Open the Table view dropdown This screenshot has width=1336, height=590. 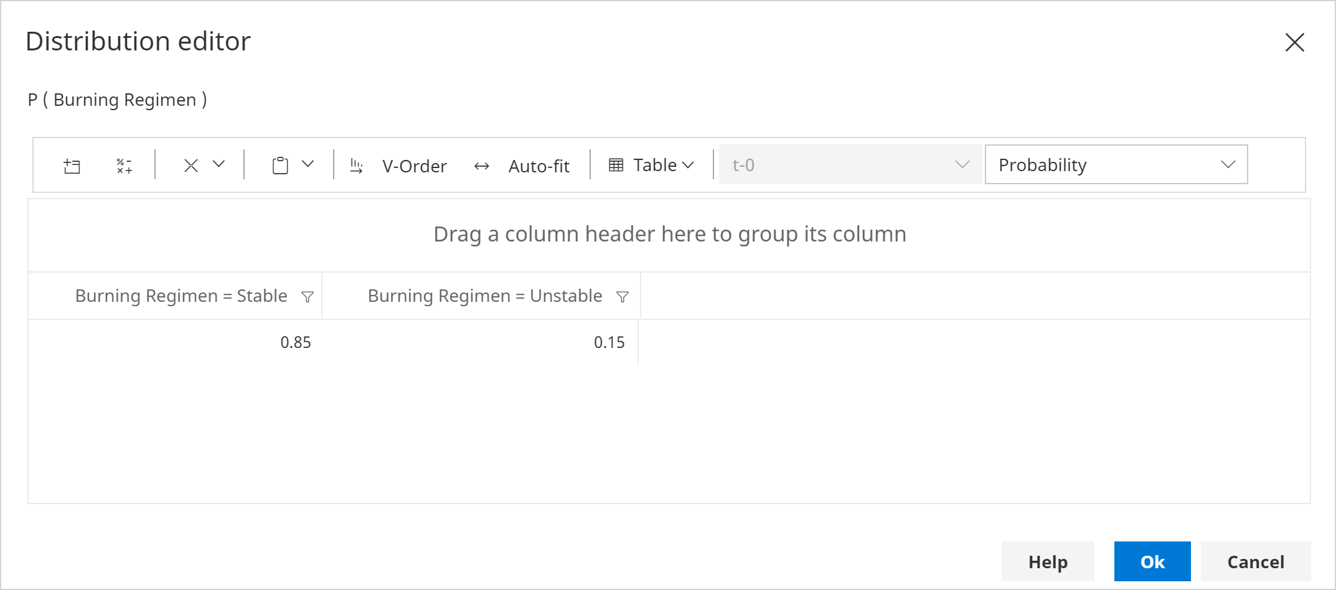click(651, 165)
